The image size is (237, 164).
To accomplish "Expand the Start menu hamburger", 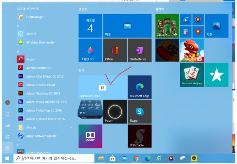I will 7,9.
